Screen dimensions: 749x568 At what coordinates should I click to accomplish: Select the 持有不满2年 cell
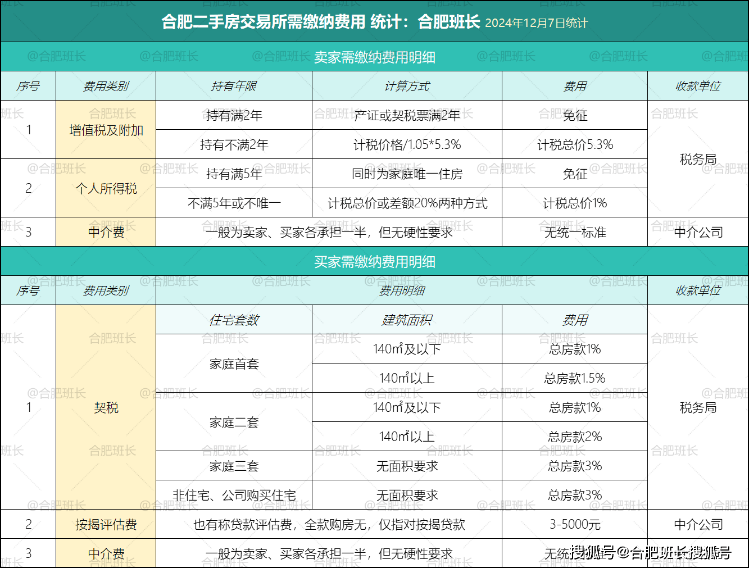point(234,144)
